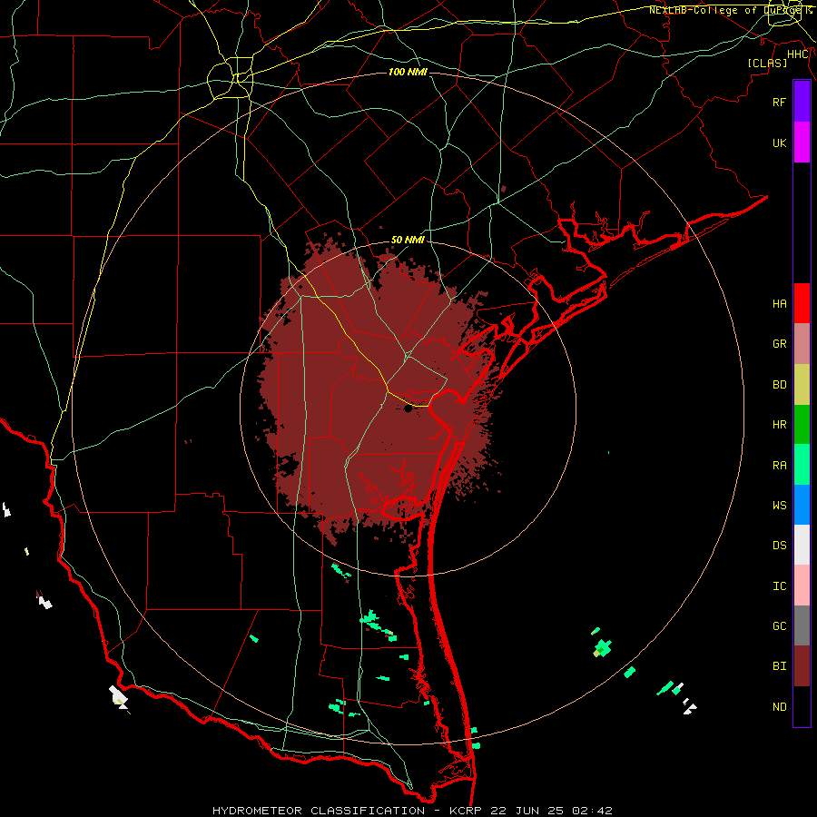Click the 'HHC' product code text

pyautogui.click(x=798, y=54)
